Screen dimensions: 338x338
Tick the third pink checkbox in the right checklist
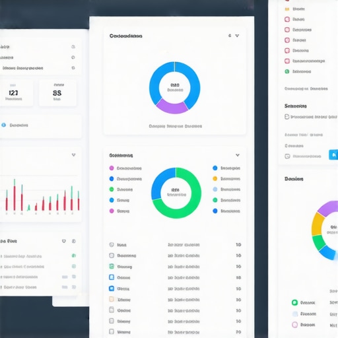click(x=287, y=40)
